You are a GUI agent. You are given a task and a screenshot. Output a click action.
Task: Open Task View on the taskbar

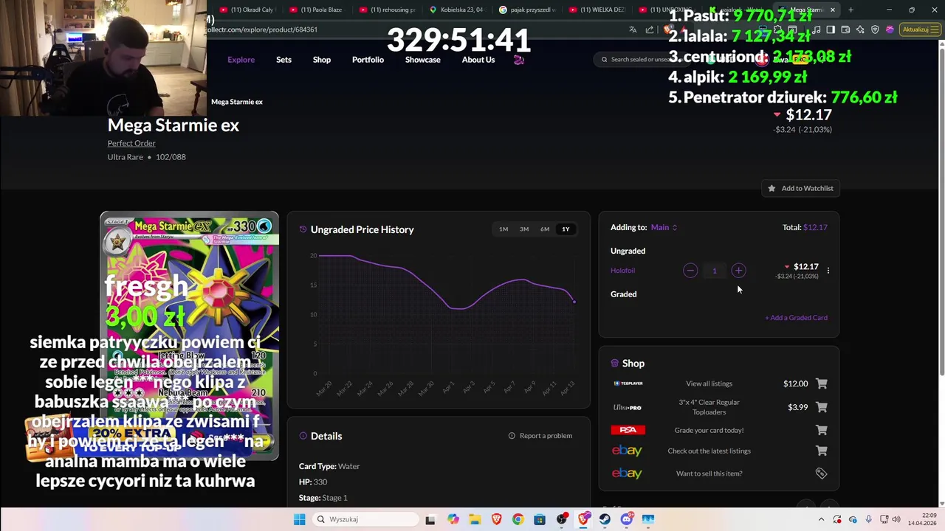430,519
